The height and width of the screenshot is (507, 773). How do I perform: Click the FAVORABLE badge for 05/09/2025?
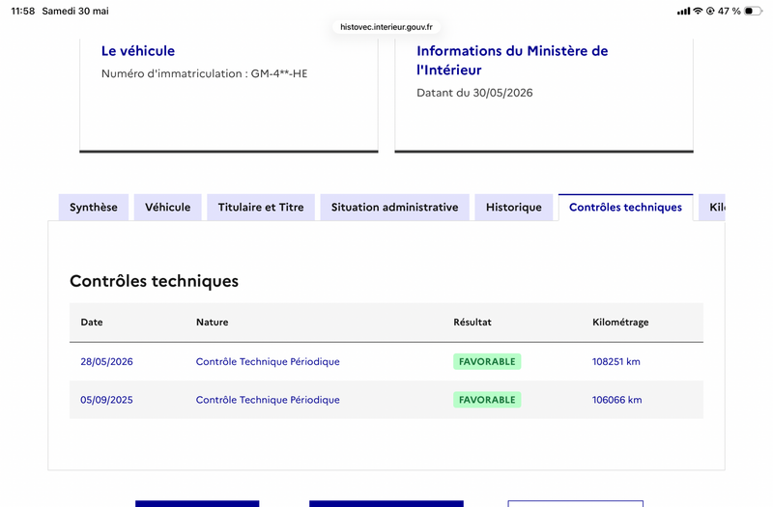(x=487, y=400)
